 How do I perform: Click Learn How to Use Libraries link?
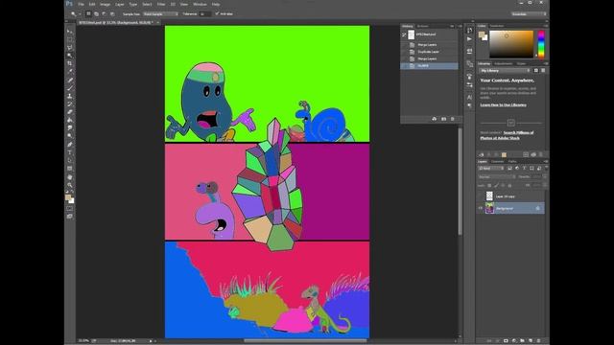[503, 104]
